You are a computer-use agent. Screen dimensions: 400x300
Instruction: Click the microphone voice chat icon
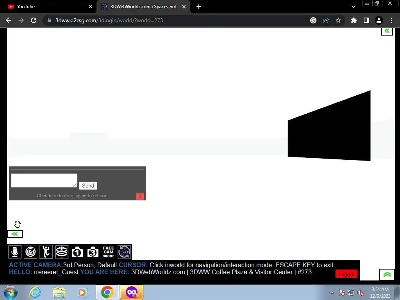15,252
